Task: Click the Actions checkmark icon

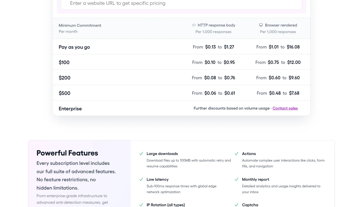Action: coord(236,153)
